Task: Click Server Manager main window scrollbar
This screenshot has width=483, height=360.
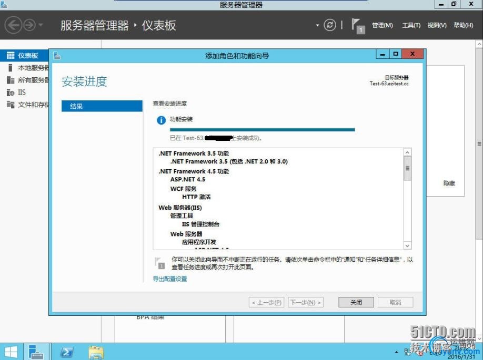Action: pyautogui.click(x=479, y=143)
